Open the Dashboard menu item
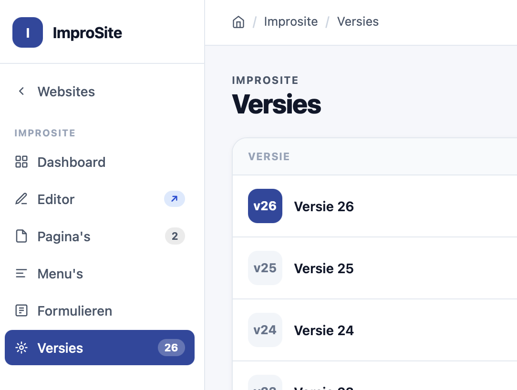The width and height of the screenshot is (517, 390). click(x=72, y=162)
